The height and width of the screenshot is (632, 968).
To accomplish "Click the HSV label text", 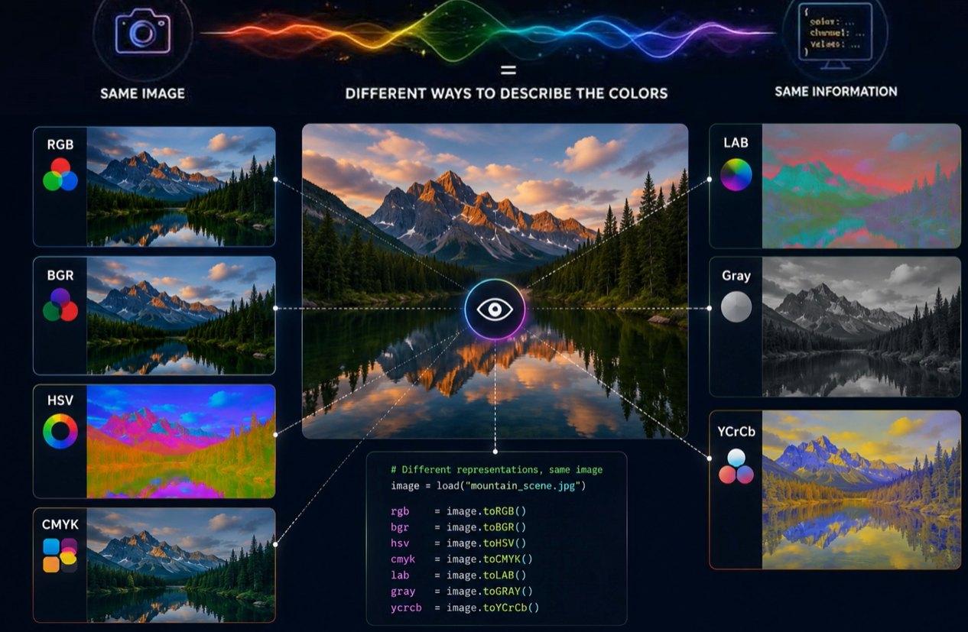I will tap(60, 400).
